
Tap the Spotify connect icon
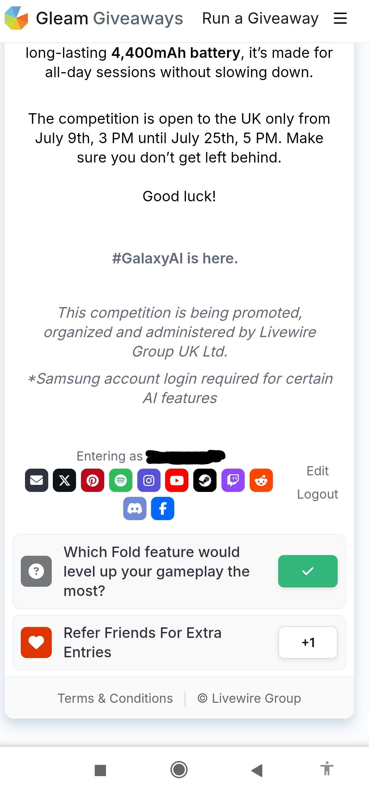click(121, 480)
